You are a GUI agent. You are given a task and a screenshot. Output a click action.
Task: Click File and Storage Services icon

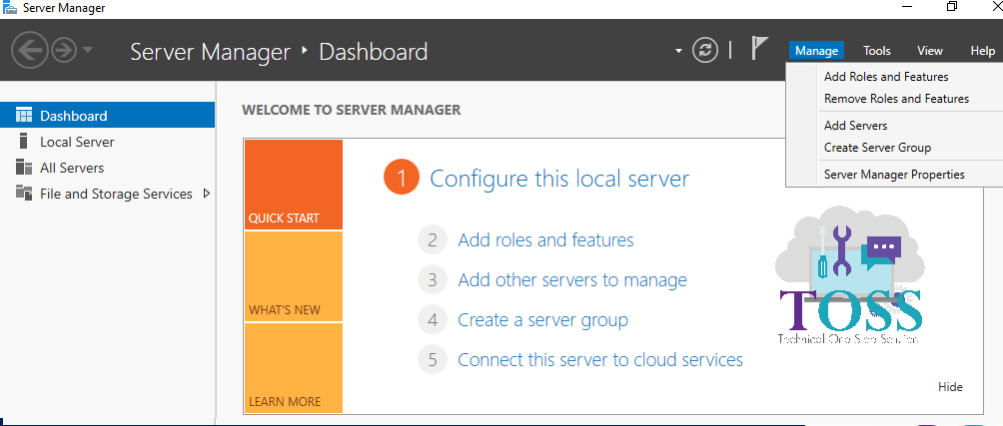[24, 193]
